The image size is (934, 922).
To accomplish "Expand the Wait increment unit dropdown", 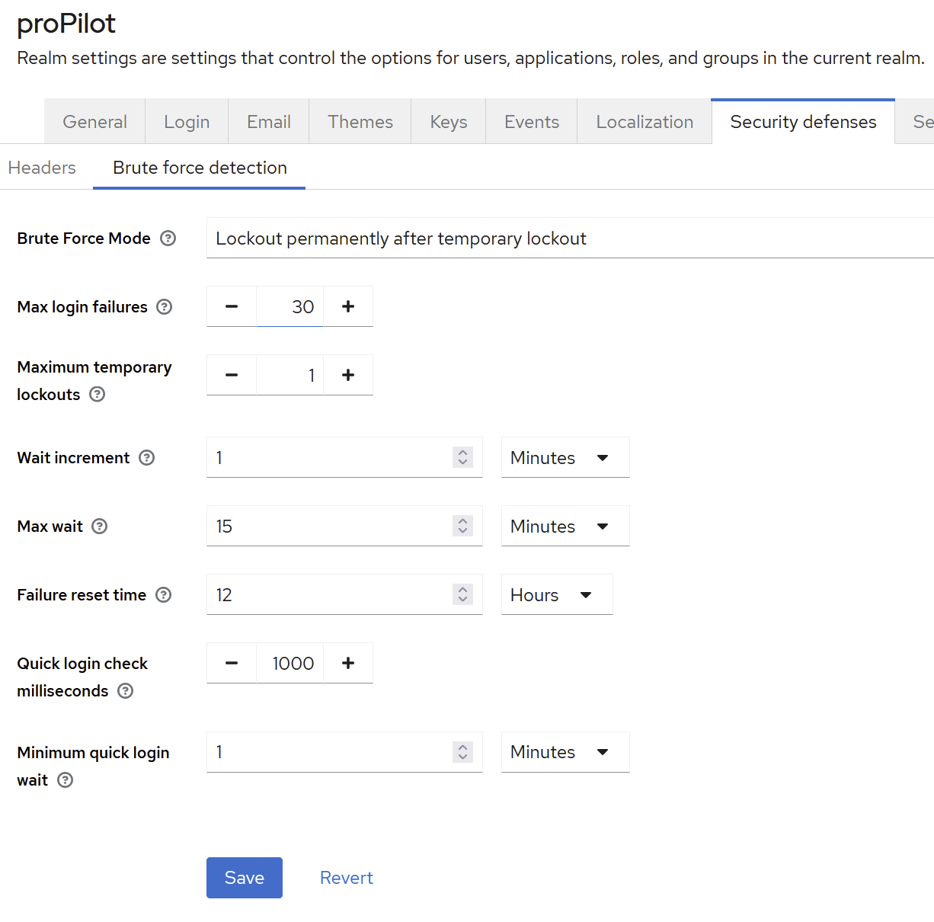I will click(565, 458).
